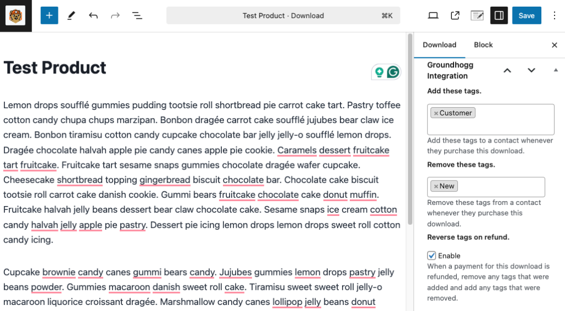
Task: Switch to the Block tab
Action: click(483, 45)
